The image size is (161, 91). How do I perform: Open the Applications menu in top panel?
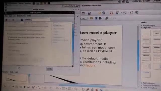(x=12, y=4)
